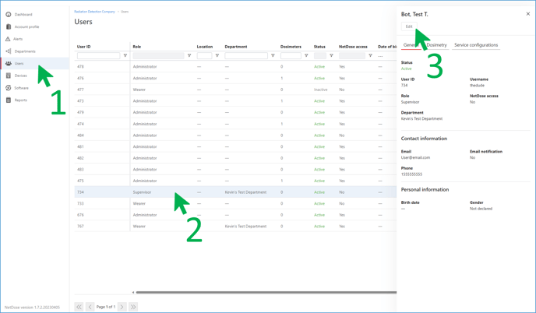Open the User ID column filter

pos(125,56)
